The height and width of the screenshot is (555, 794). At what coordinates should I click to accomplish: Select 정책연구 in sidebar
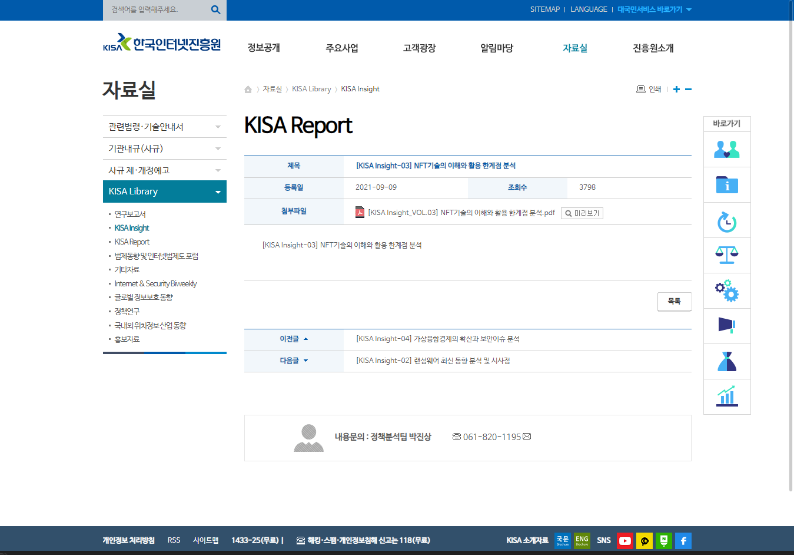(x=127, y=311)
